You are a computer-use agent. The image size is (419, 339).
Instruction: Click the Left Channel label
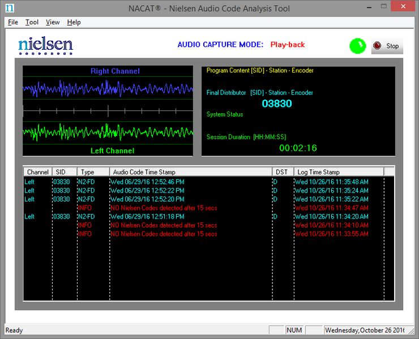click(x=112, y=151)
